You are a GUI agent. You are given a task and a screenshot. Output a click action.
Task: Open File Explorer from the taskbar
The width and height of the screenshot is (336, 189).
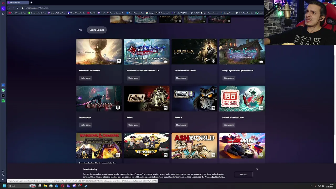[45, 186]
